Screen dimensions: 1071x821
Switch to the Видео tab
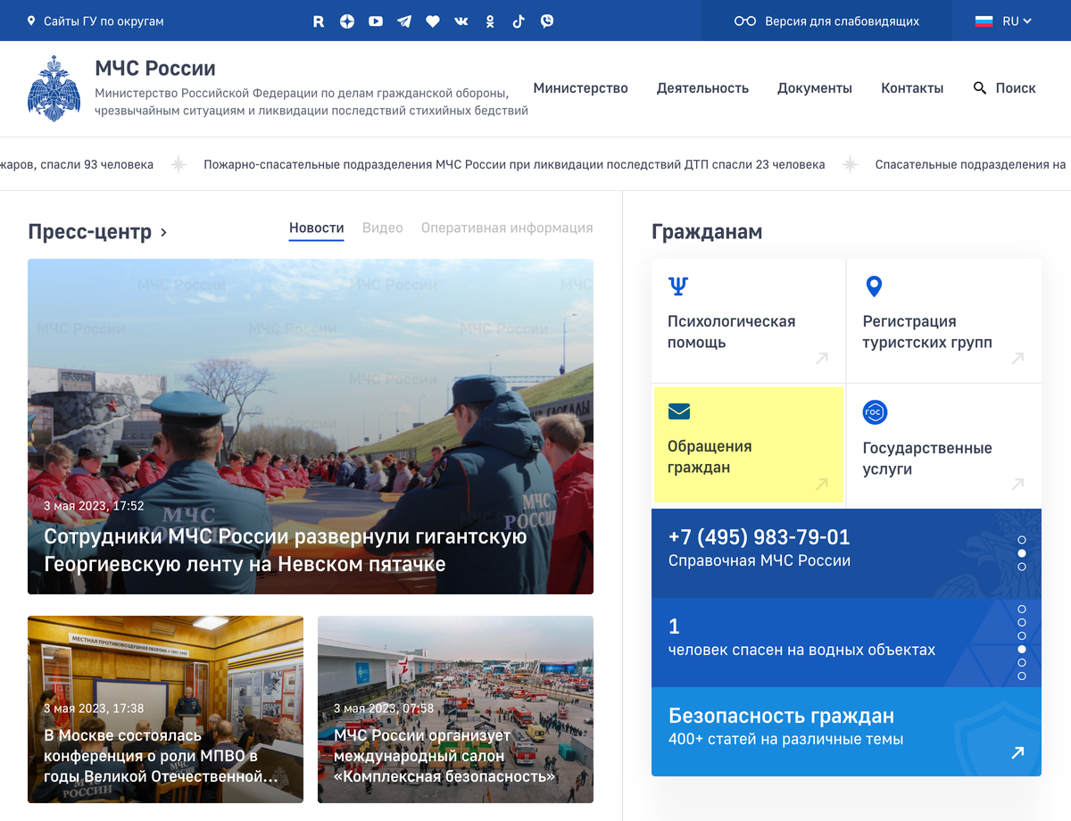pos(382,228)
